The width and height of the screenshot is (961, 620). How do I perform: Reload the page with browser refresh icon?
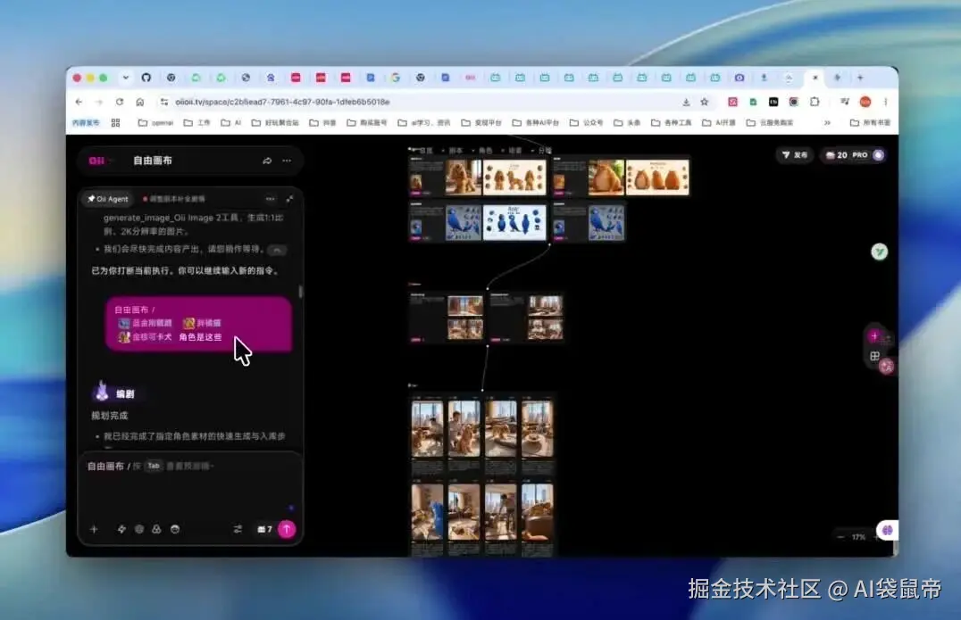pos(120,102)
